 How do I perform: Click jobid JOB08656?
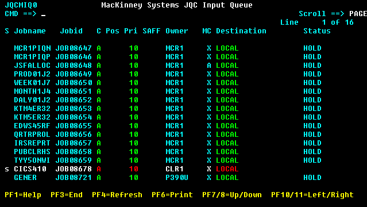[74, 135]
